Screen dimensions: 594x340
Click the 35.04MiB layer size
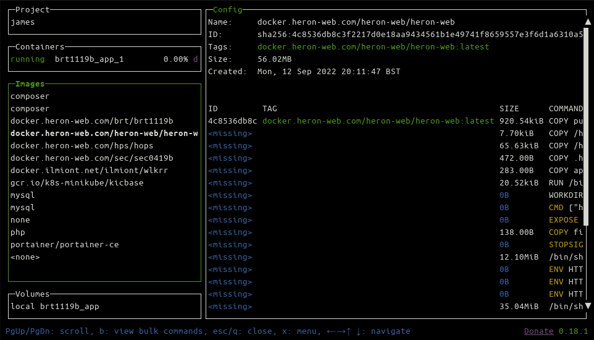click(519, 306)
